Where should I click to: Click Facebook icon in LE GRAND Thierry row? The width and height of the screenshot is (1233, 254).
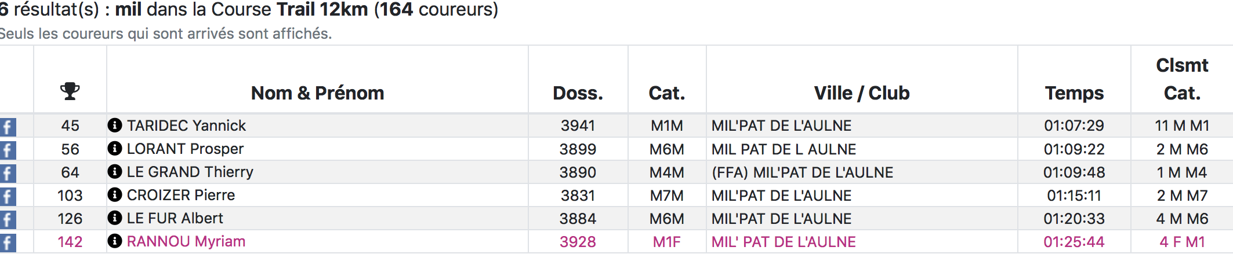point(8,173)
